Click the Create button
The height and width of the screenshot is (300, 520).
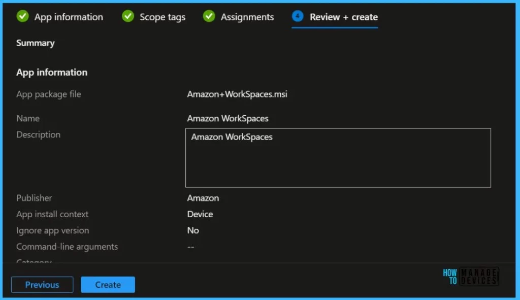click(x=108, y=284)
